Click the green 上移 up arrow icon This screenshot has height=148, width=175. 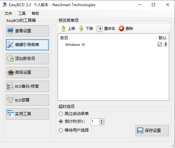click(63, 29)
